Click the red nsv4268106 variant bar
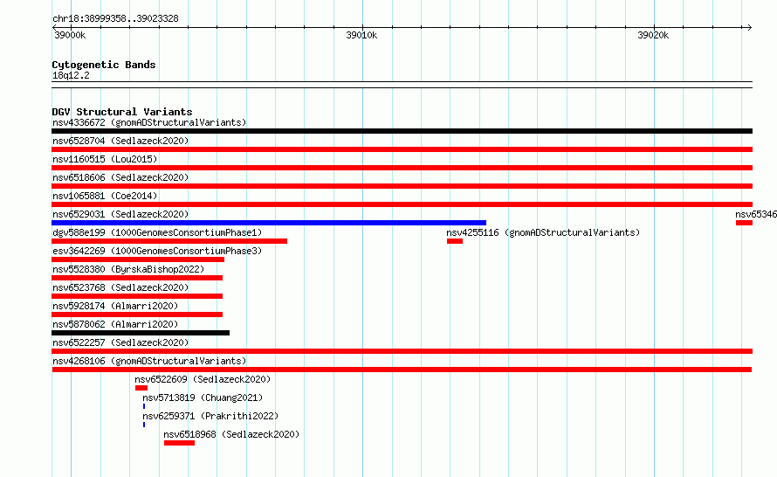 click(402, 370)
